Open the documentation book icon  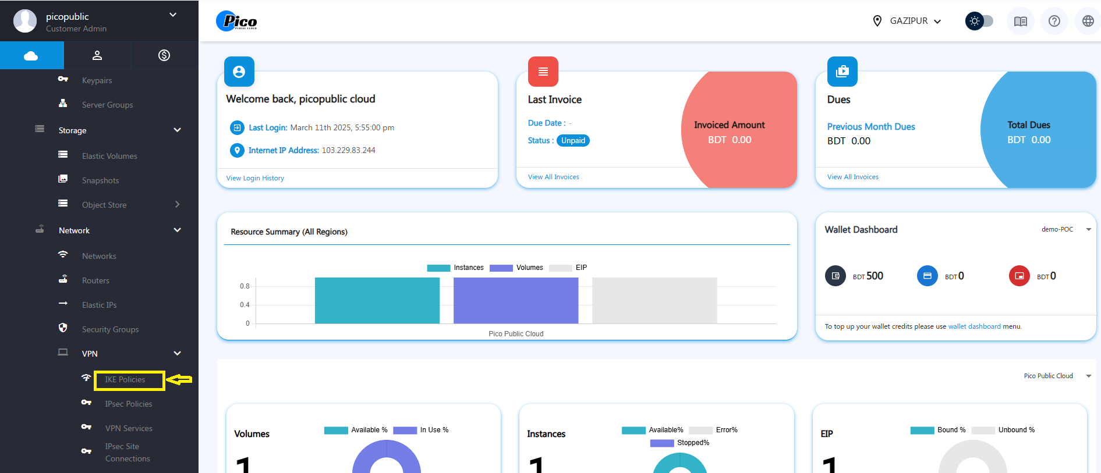point(1020,22)
